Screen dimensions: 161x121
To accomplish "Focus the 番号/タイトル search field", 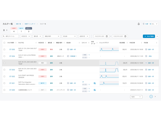I will point(11,36).
